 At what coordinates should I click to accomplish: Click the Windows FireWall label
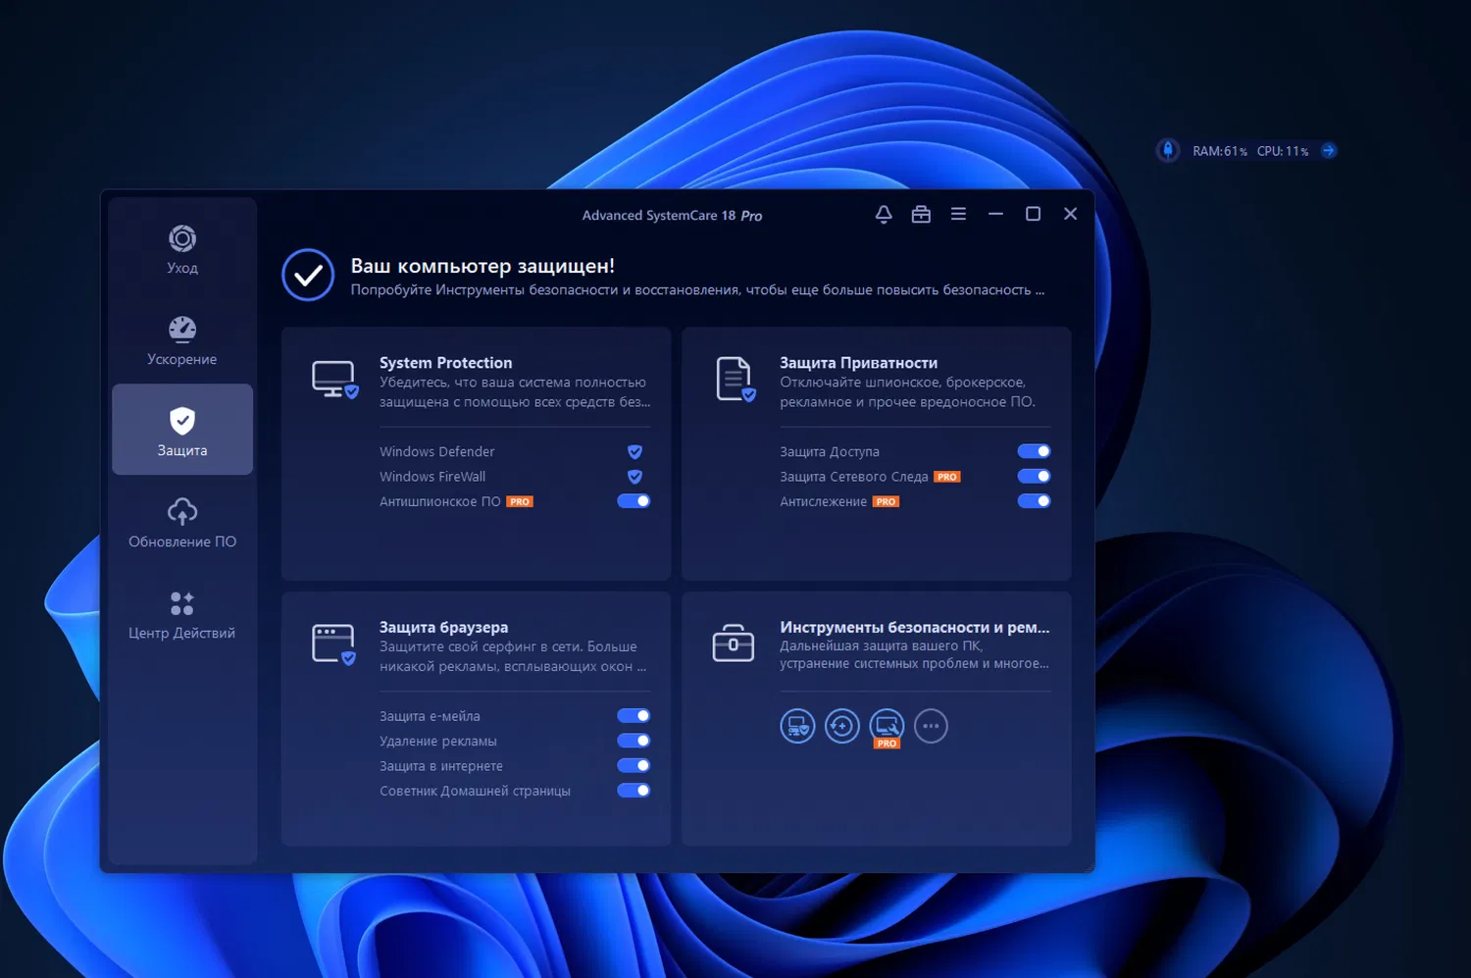tap(432, 477)
